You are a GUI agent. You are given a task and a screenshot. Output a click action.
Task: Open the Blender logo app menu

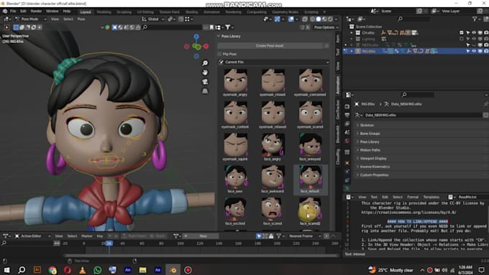click(x=5, y=11)
